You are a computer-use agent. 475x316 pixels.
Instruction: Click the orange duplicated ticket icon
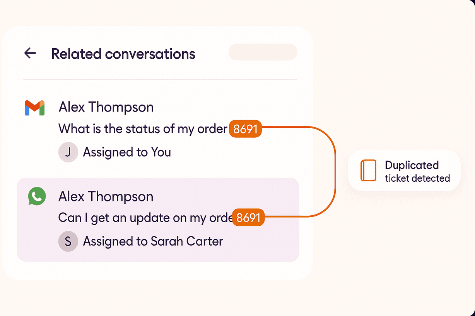click(x=368, y=171)
